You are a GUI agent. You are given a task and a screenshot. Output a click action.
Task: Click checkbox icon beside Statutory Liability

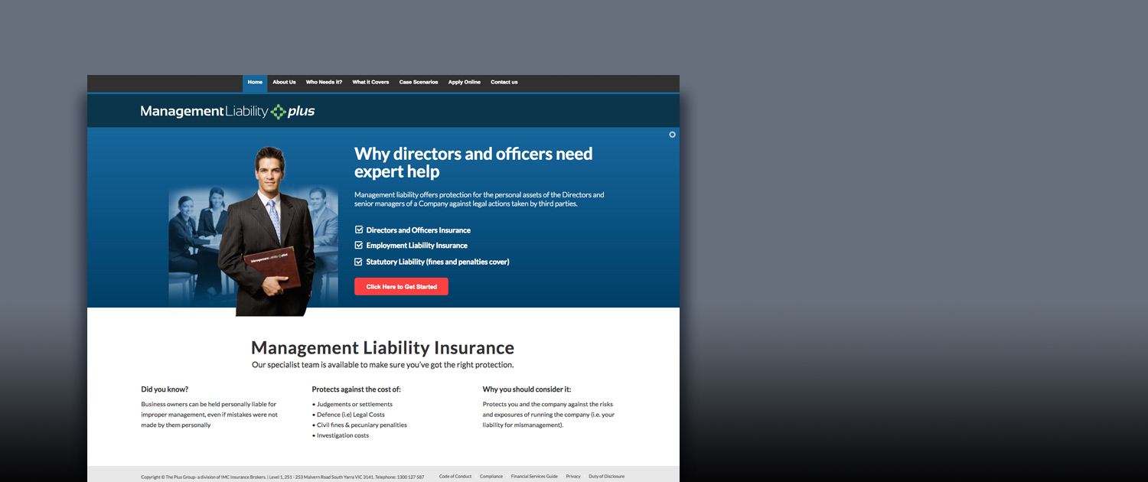(359, 262)
